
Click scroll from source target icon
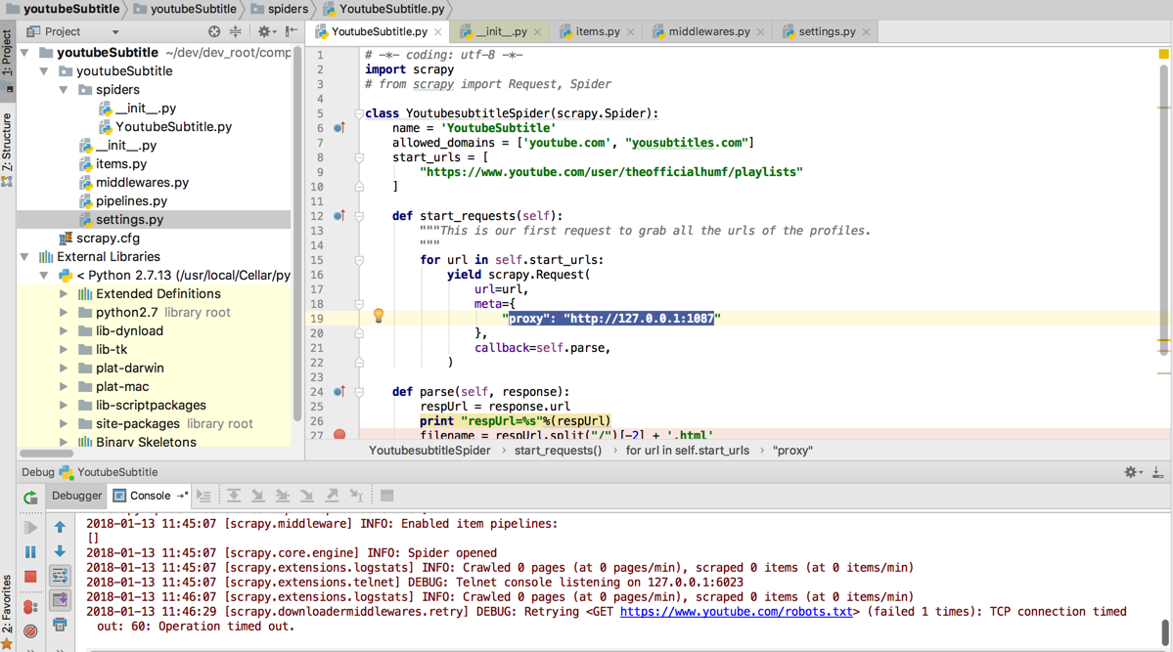tap(214, 32)
